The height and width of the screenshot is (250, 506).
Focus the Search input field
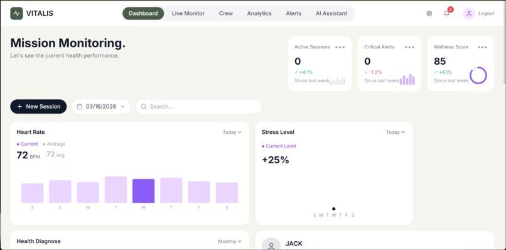[x=198, y=107]
